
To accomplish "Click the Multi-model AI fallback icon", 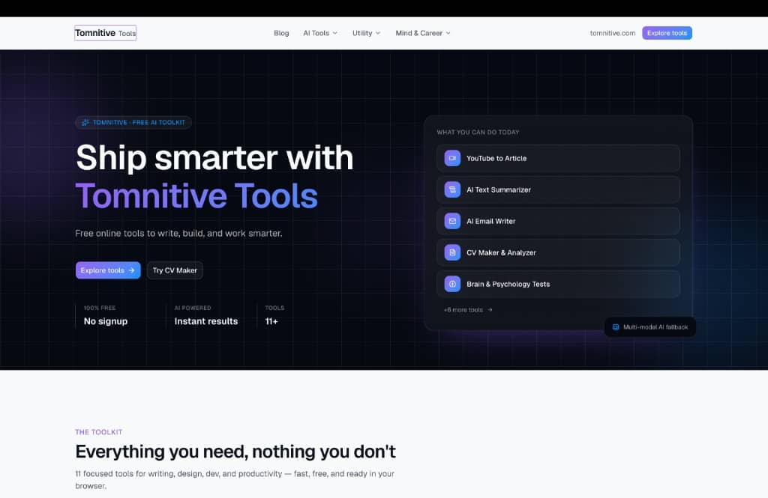I will [616, 327].
